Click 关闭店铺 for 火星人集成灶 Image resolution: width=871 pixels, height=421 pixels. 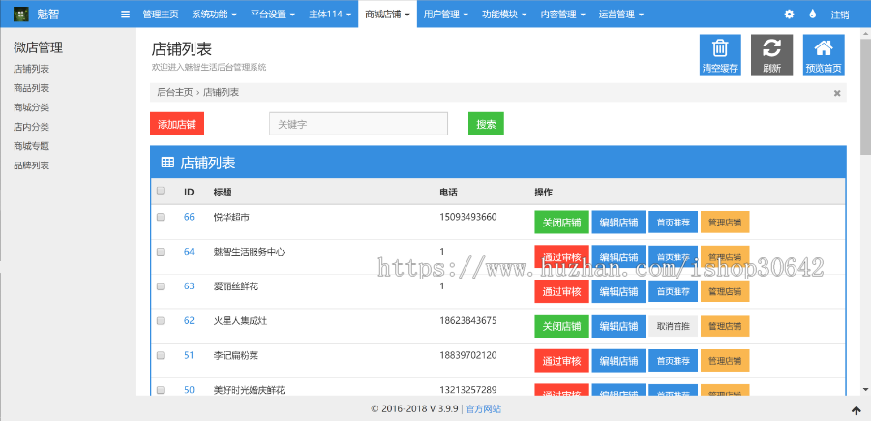point(561,325)
